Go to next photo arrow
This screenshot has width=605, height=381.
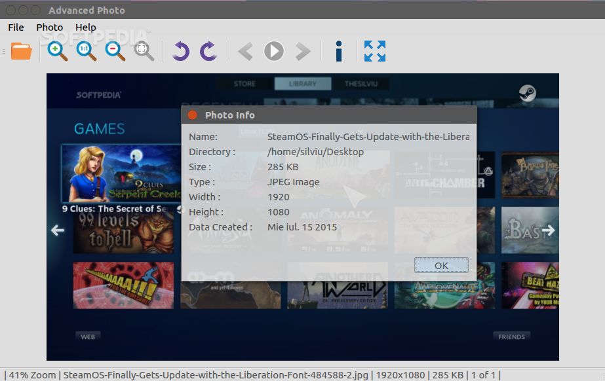[x=303, y=51]
